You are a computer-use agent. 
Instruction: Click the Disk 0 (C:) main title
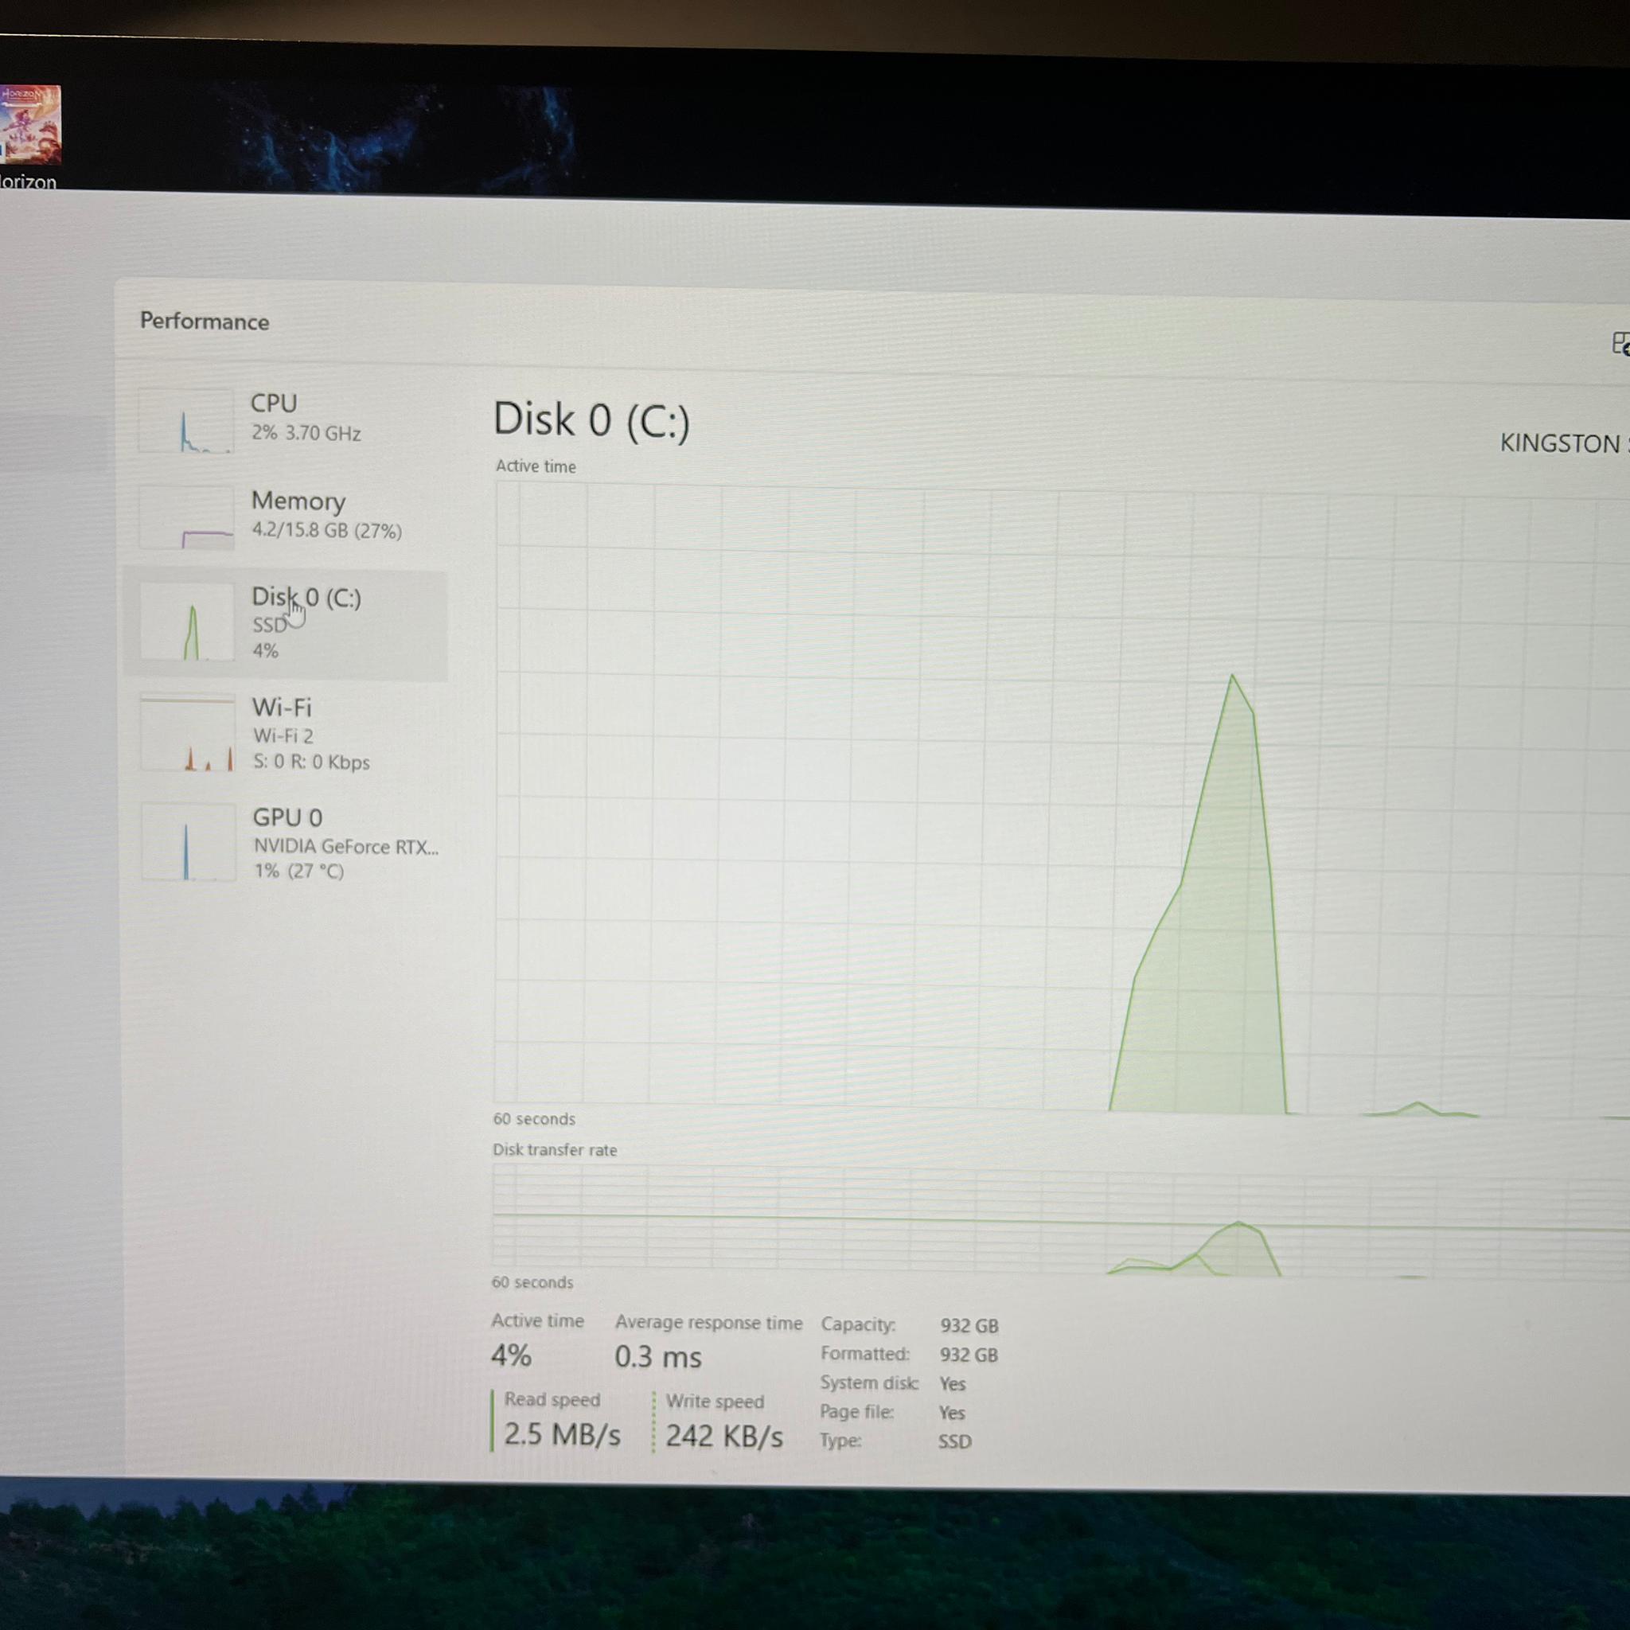(591, 420)
